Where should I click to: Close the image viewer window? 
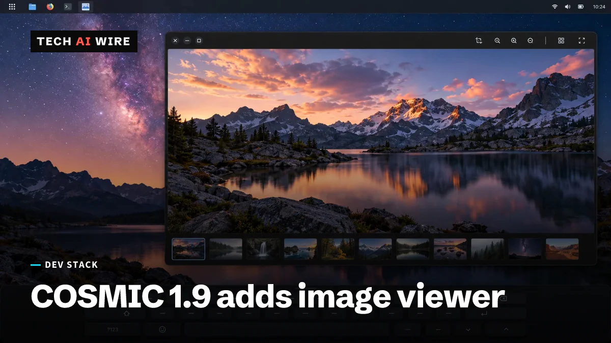175,41
